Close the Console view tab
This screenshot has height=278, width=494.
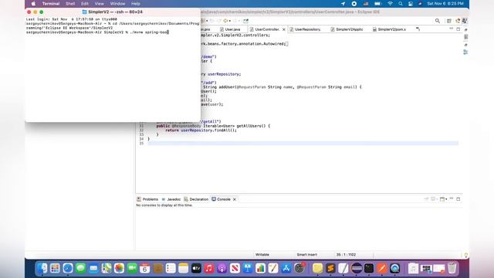point(235,199)
